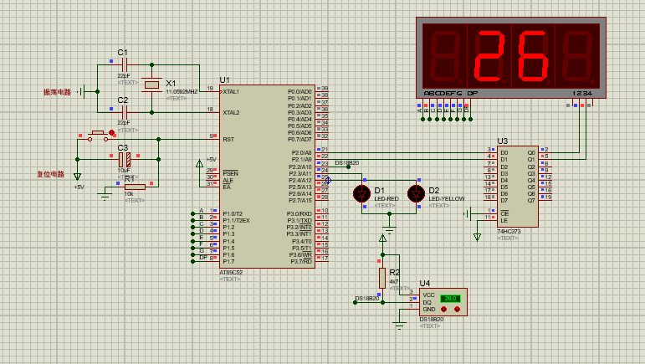Click the AT89C52 part name text
The width and height of the screenshot is (645, 364).
click(231, 272)
